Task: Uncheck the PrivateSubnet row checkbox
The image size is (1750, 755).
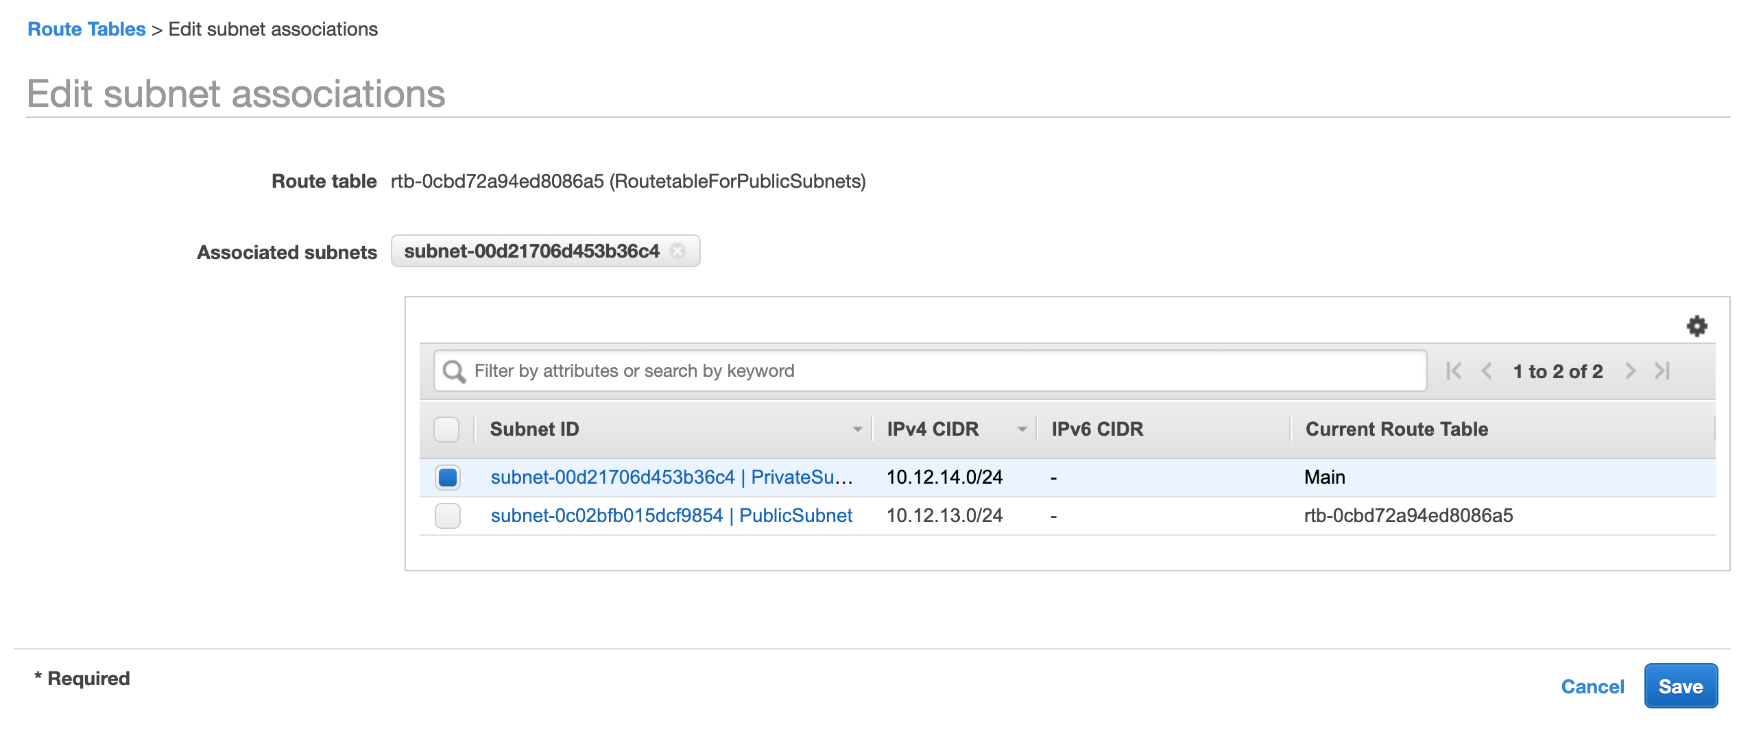Action: (448, 478)
